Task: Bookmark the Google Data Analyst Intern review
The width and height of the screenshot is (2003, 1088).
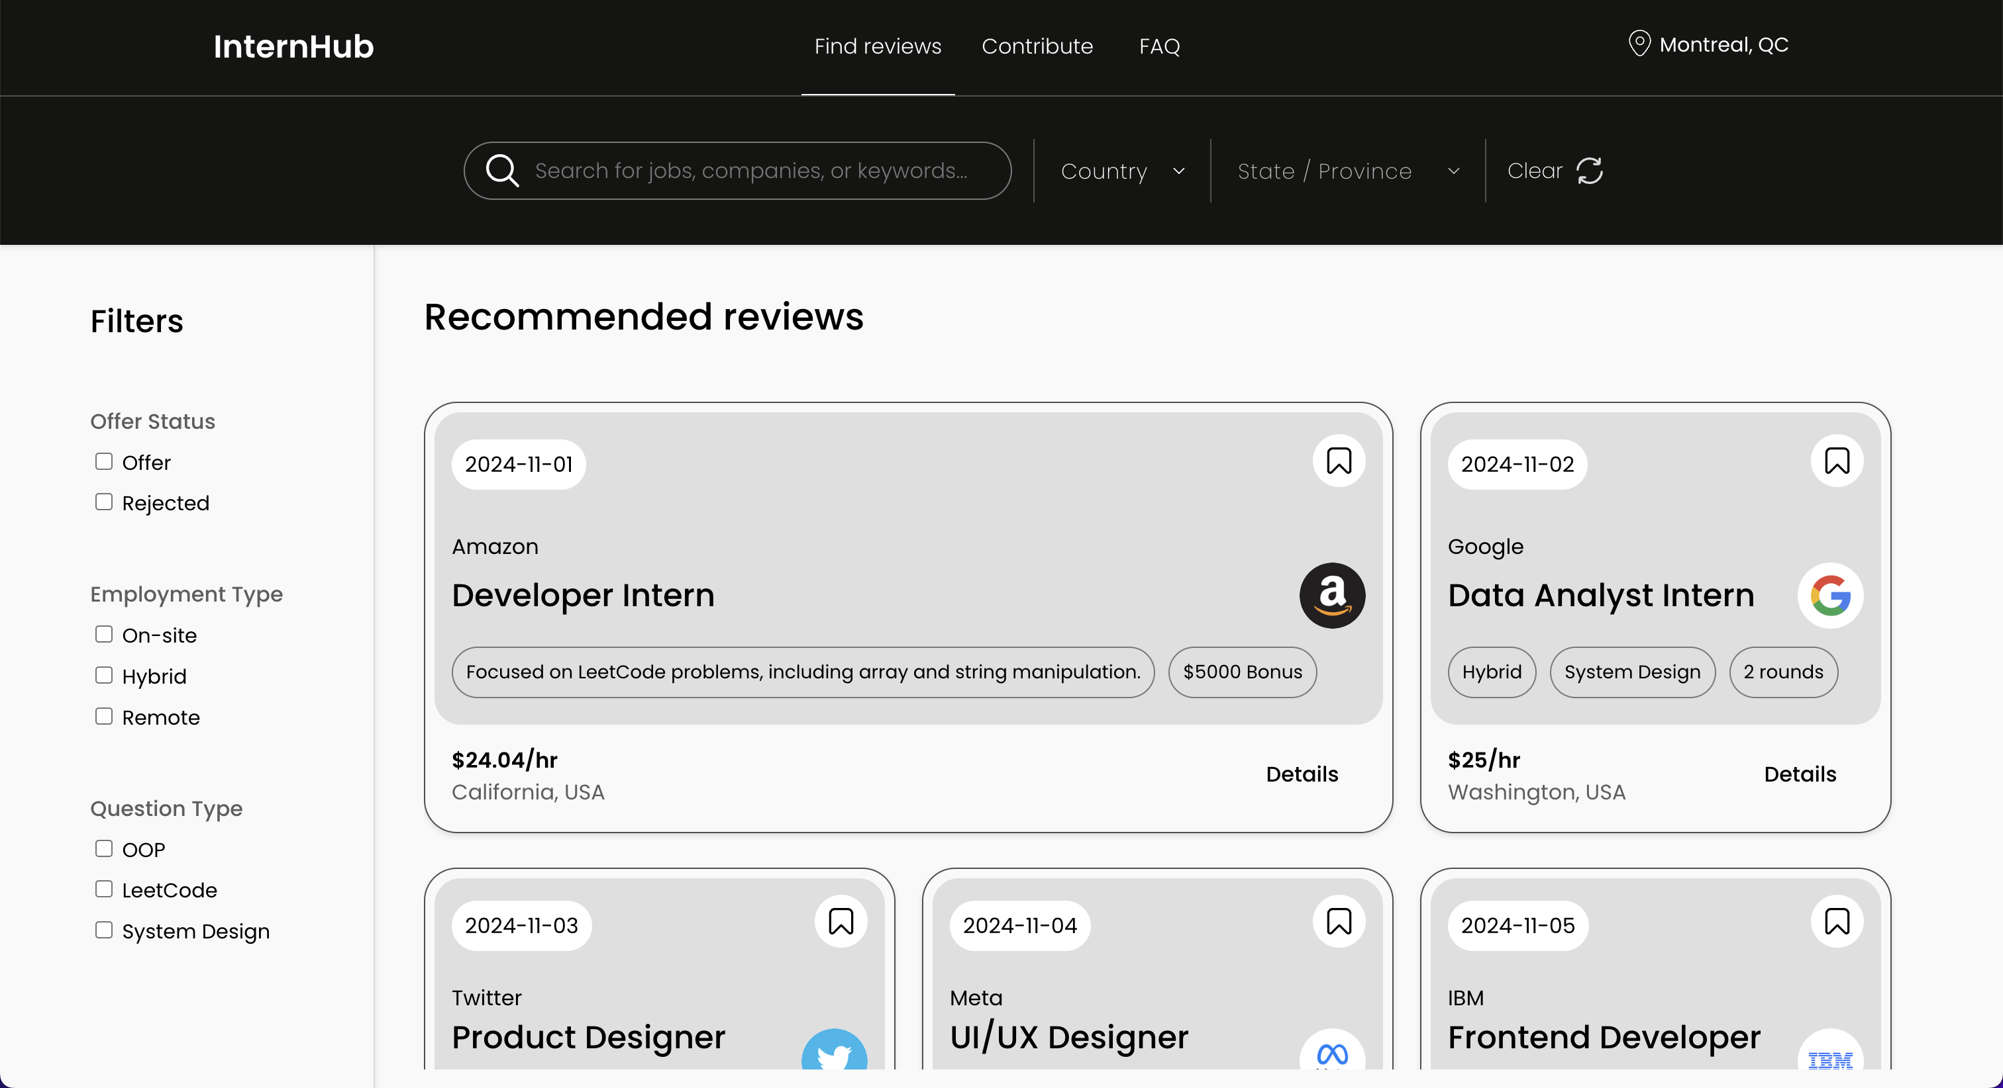Action: point(1837,461)
